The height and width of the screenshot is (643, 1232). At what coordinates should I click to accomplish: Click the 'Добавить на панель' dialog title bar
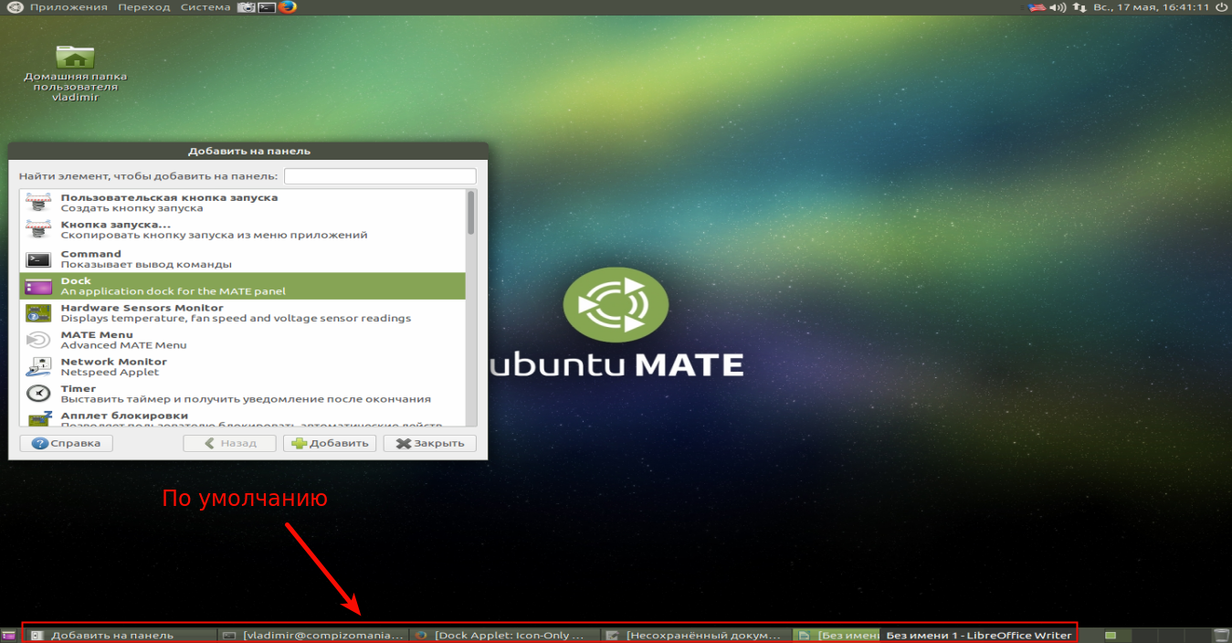[248, 151]
